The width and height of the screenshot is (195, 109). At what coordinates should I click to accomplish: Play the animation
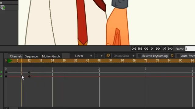(x=152, y=49)
